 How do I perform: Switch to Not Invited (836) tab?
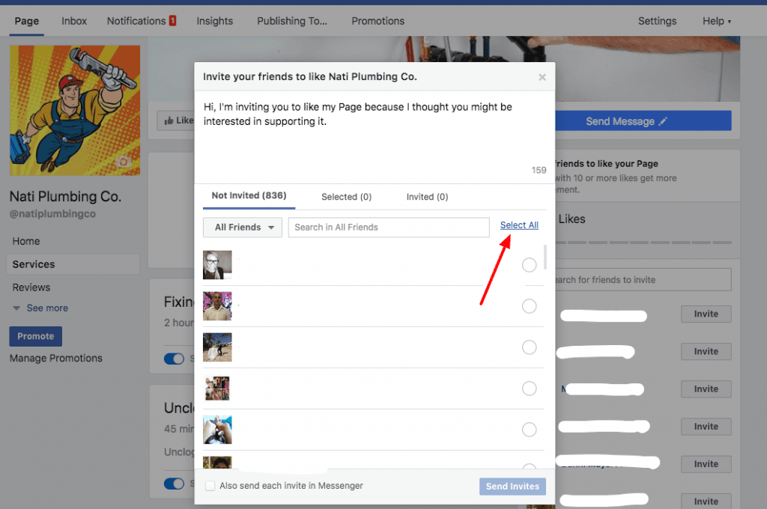[x=249, y=195]
